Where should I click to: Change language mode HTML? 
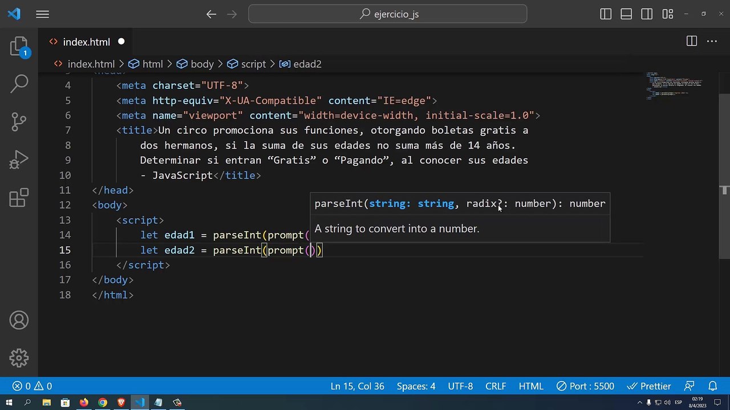[531, 386]
